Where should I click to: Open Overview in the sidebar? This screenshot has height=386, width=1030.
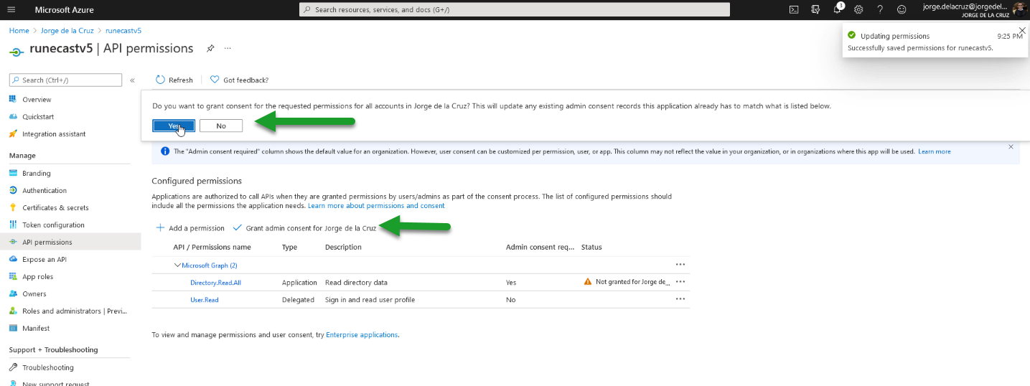tap(37, 100)
